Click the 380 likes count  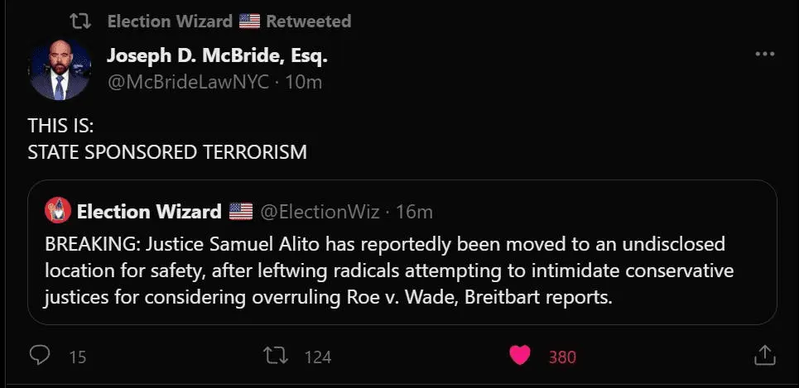point(562,357)
